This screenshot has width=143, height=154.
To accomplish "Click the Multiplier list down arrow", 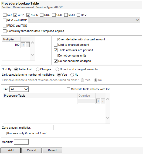I will click(33, 55).
